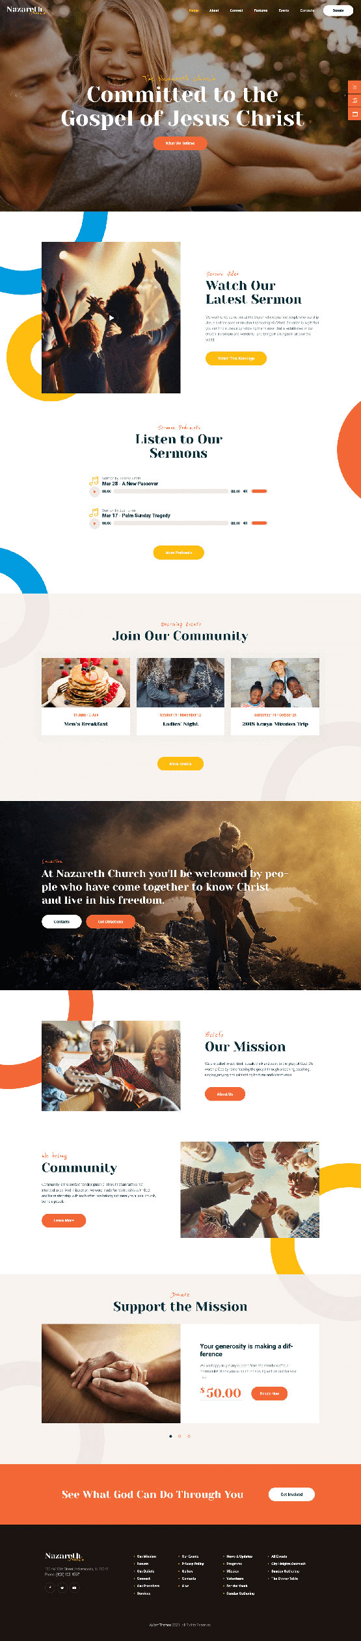Click the Facebook icon in footer
Screen dimensions: 361x1641
tap(49, 1587)
